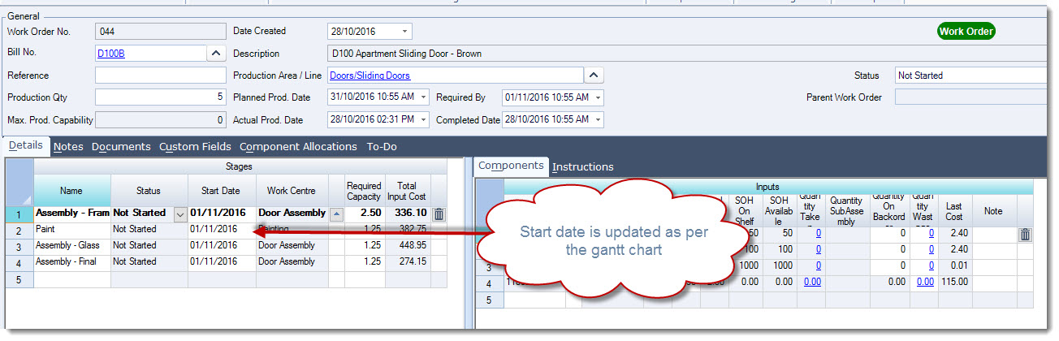Click Total Input Cost 448.95 cell
This screenshot has height=341, width=1059.
(x=408, y=245)
